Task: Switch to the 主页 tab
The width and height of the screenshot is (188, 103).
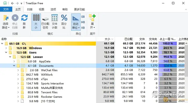Action: [18, 9]
